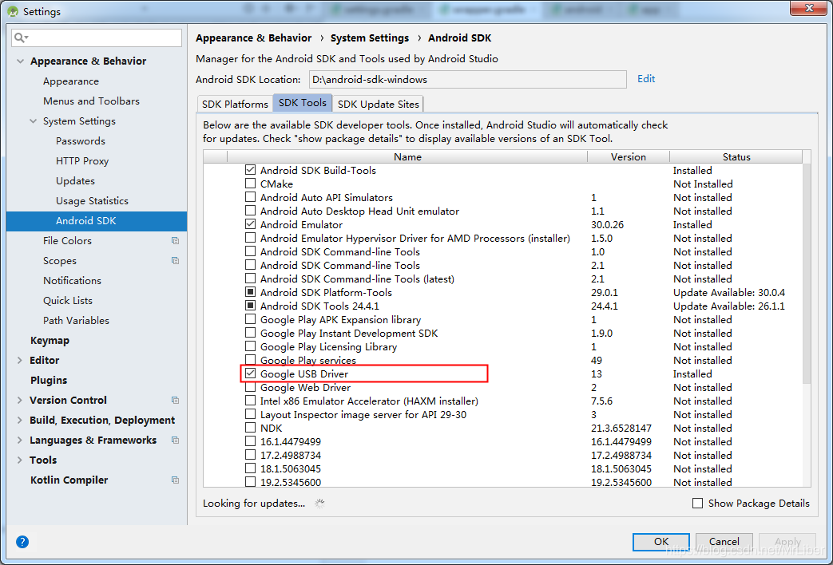Viewport: 833px width, 565px height.
Task: Click the per-project icon next to Scopes
Action: coord(175,261)
